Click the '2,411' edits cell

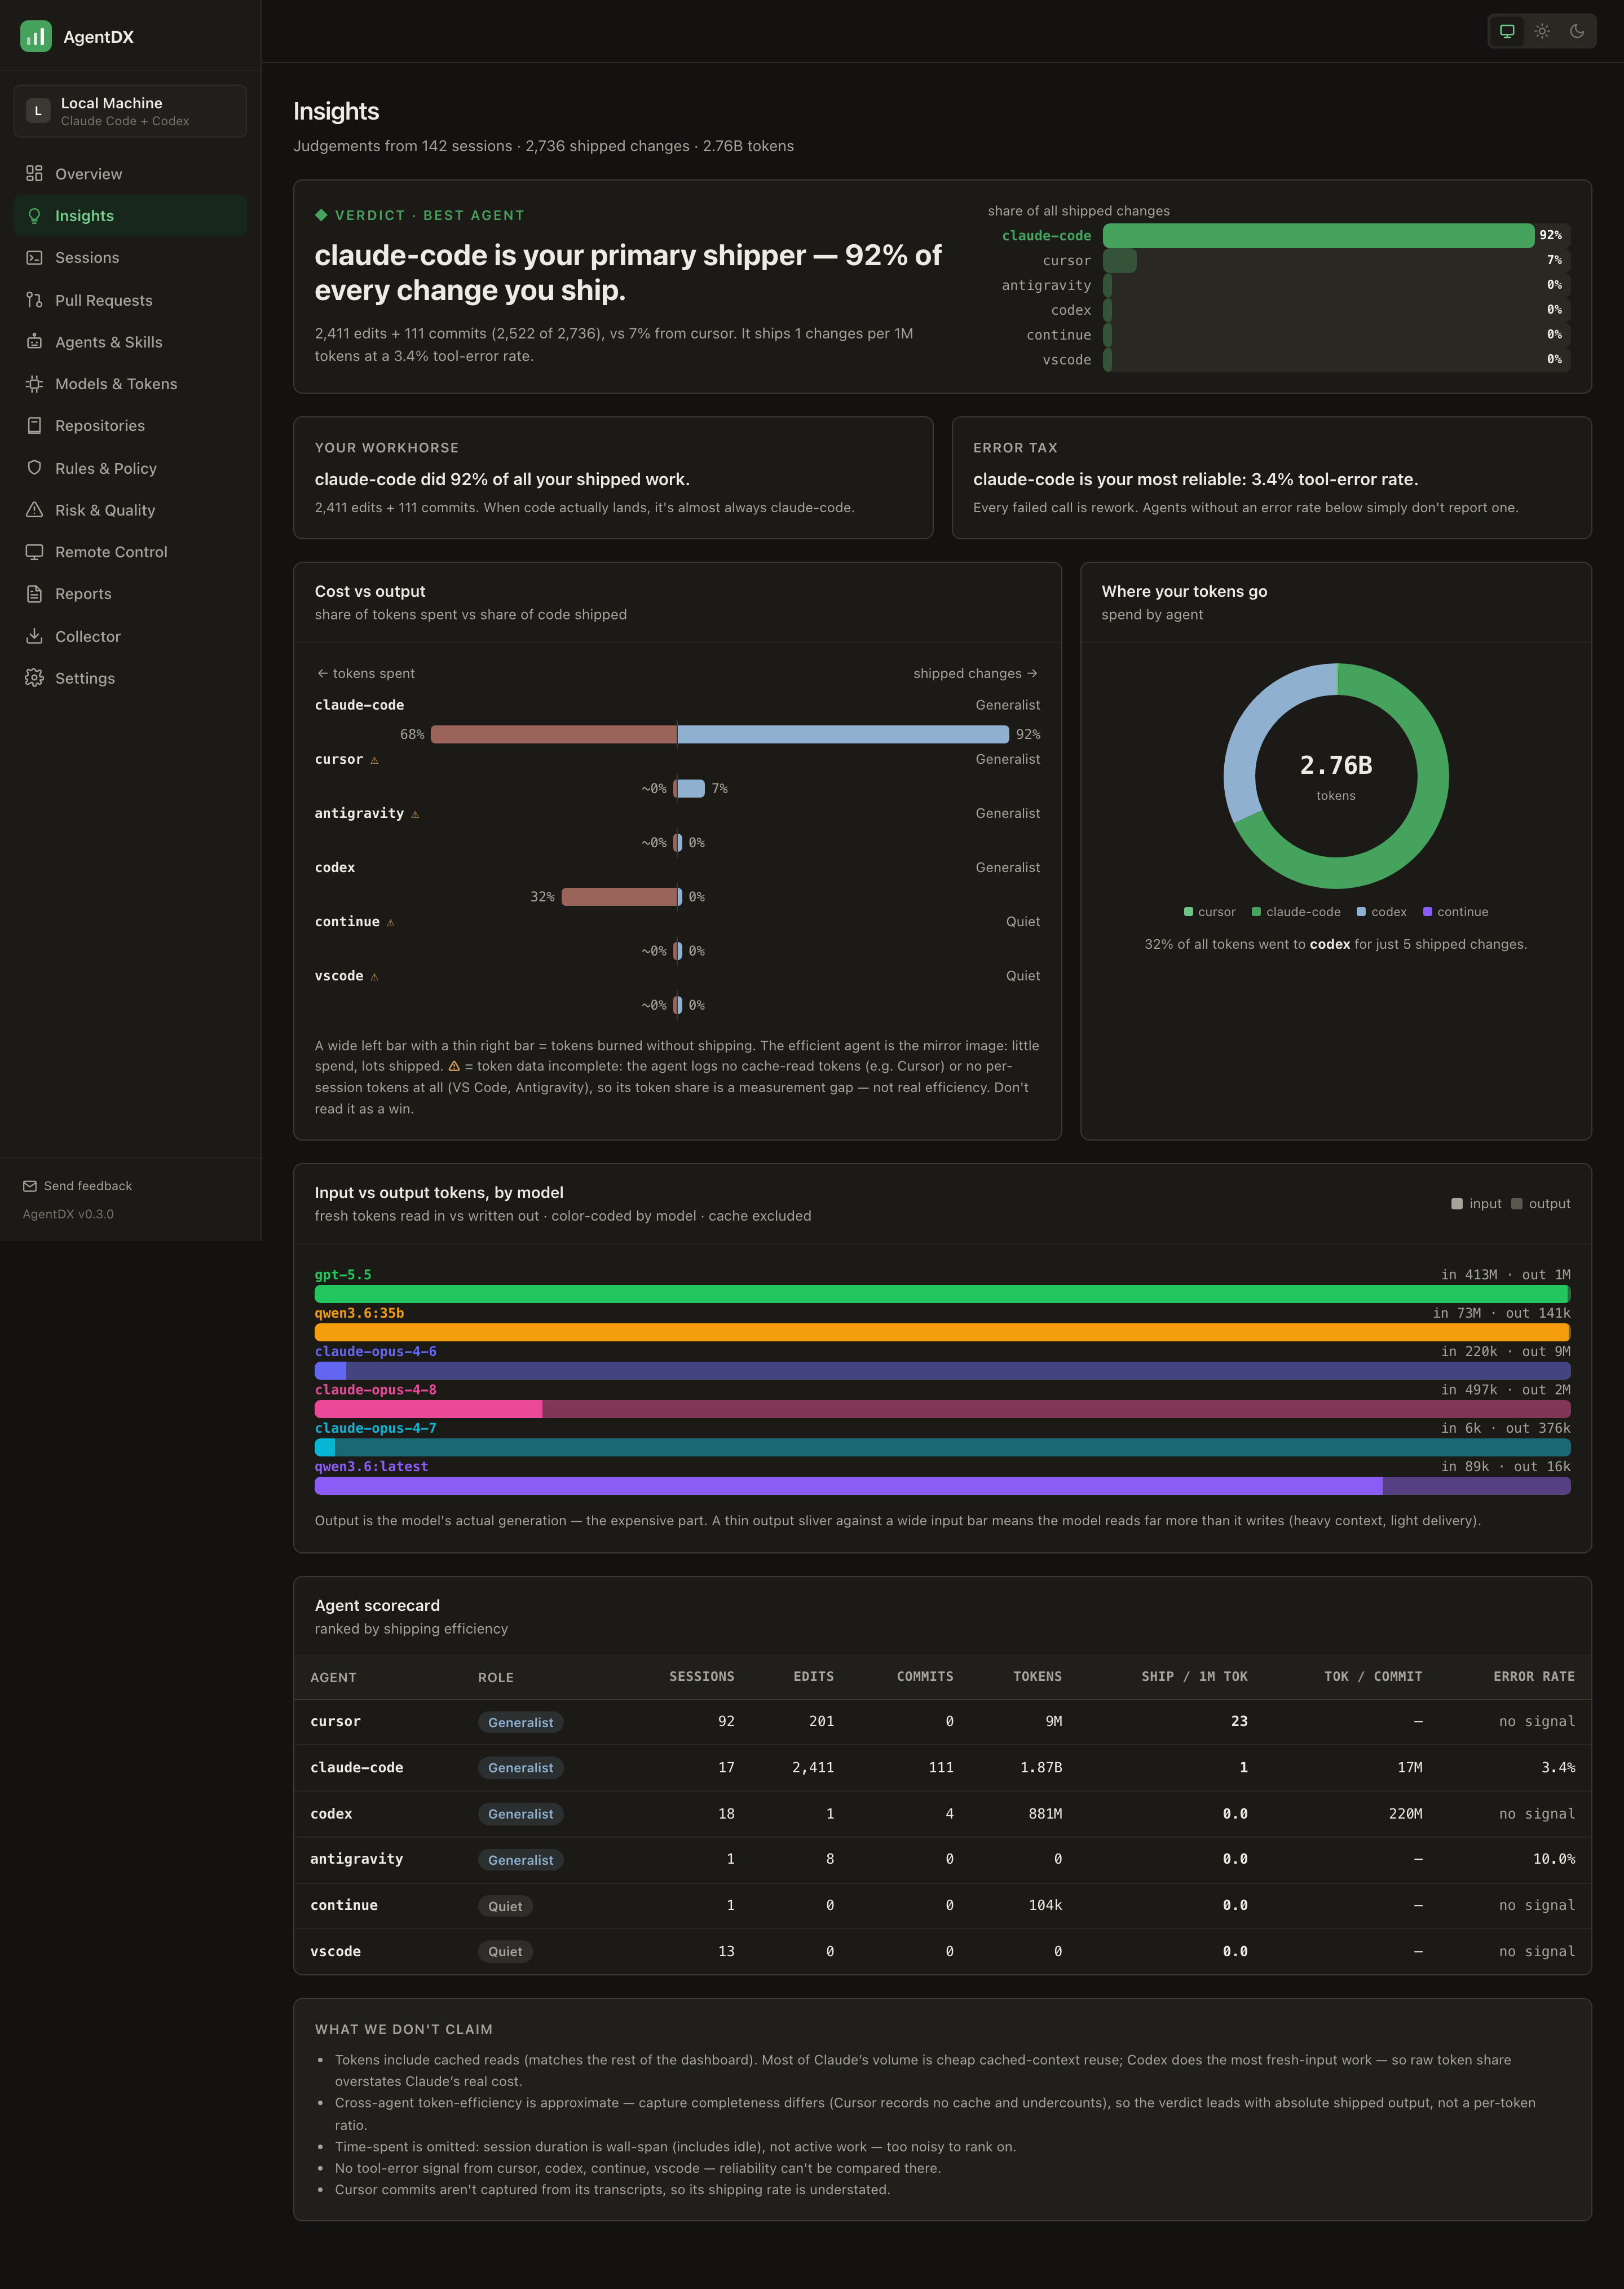coord(813,1768)
